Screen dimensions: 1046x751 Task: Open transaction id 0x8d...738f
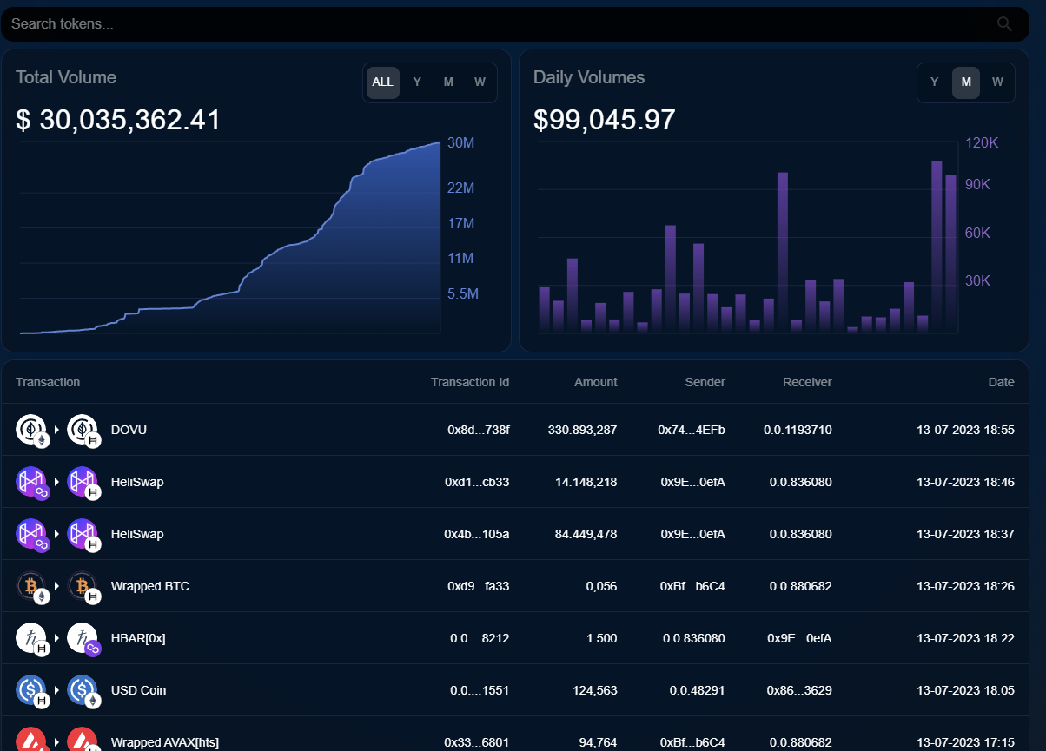tap(478, 430)
